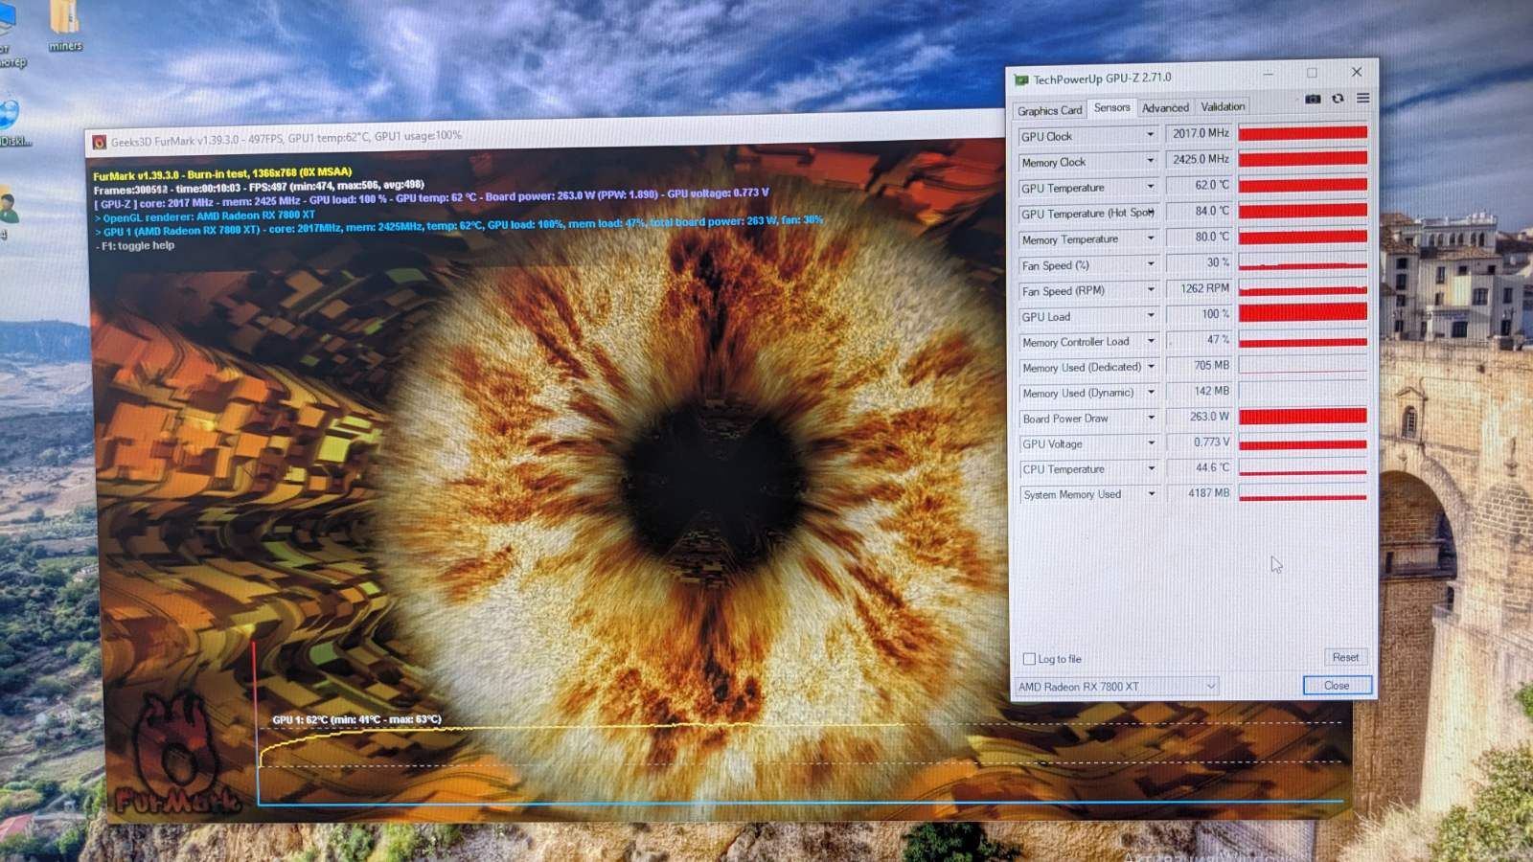Click the GPU-Z refresh icon
This screenshot has height=862, width=1533.
pos(1338,99)
